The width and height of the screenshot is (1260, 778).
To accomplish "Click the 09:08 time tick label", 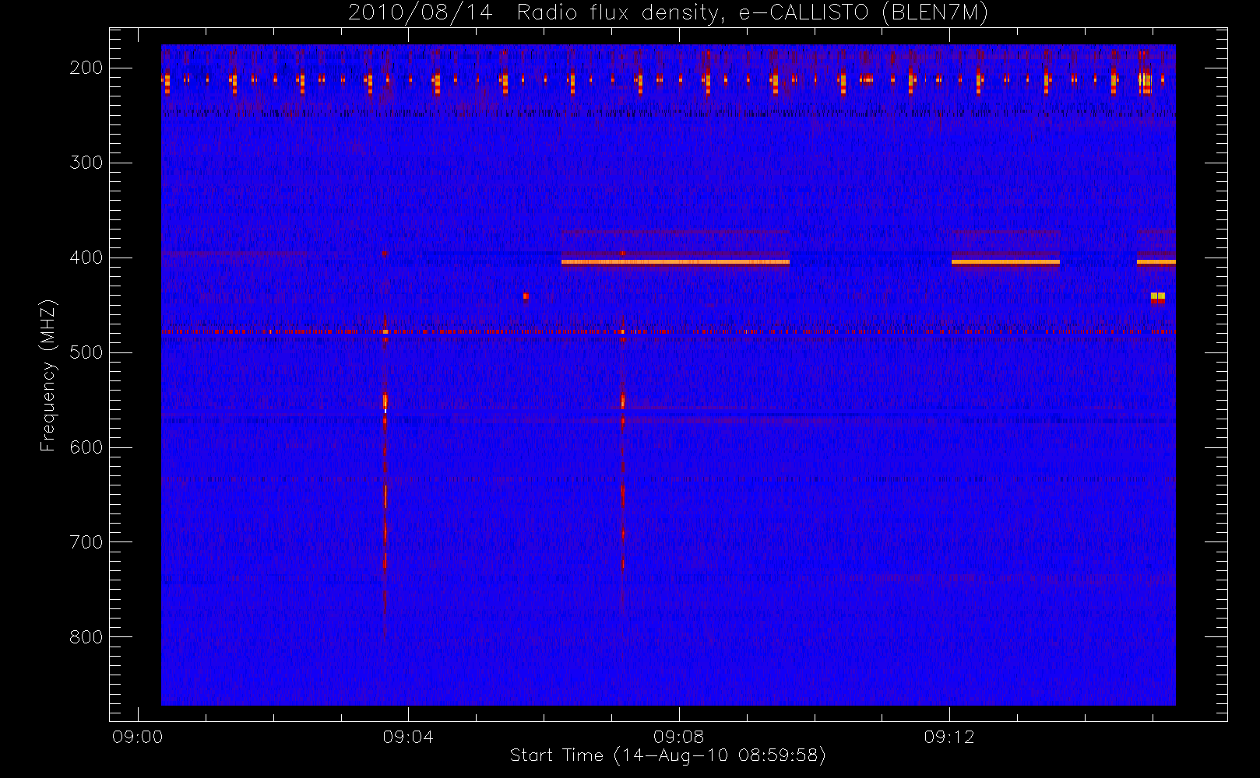I will coord(678,737).
